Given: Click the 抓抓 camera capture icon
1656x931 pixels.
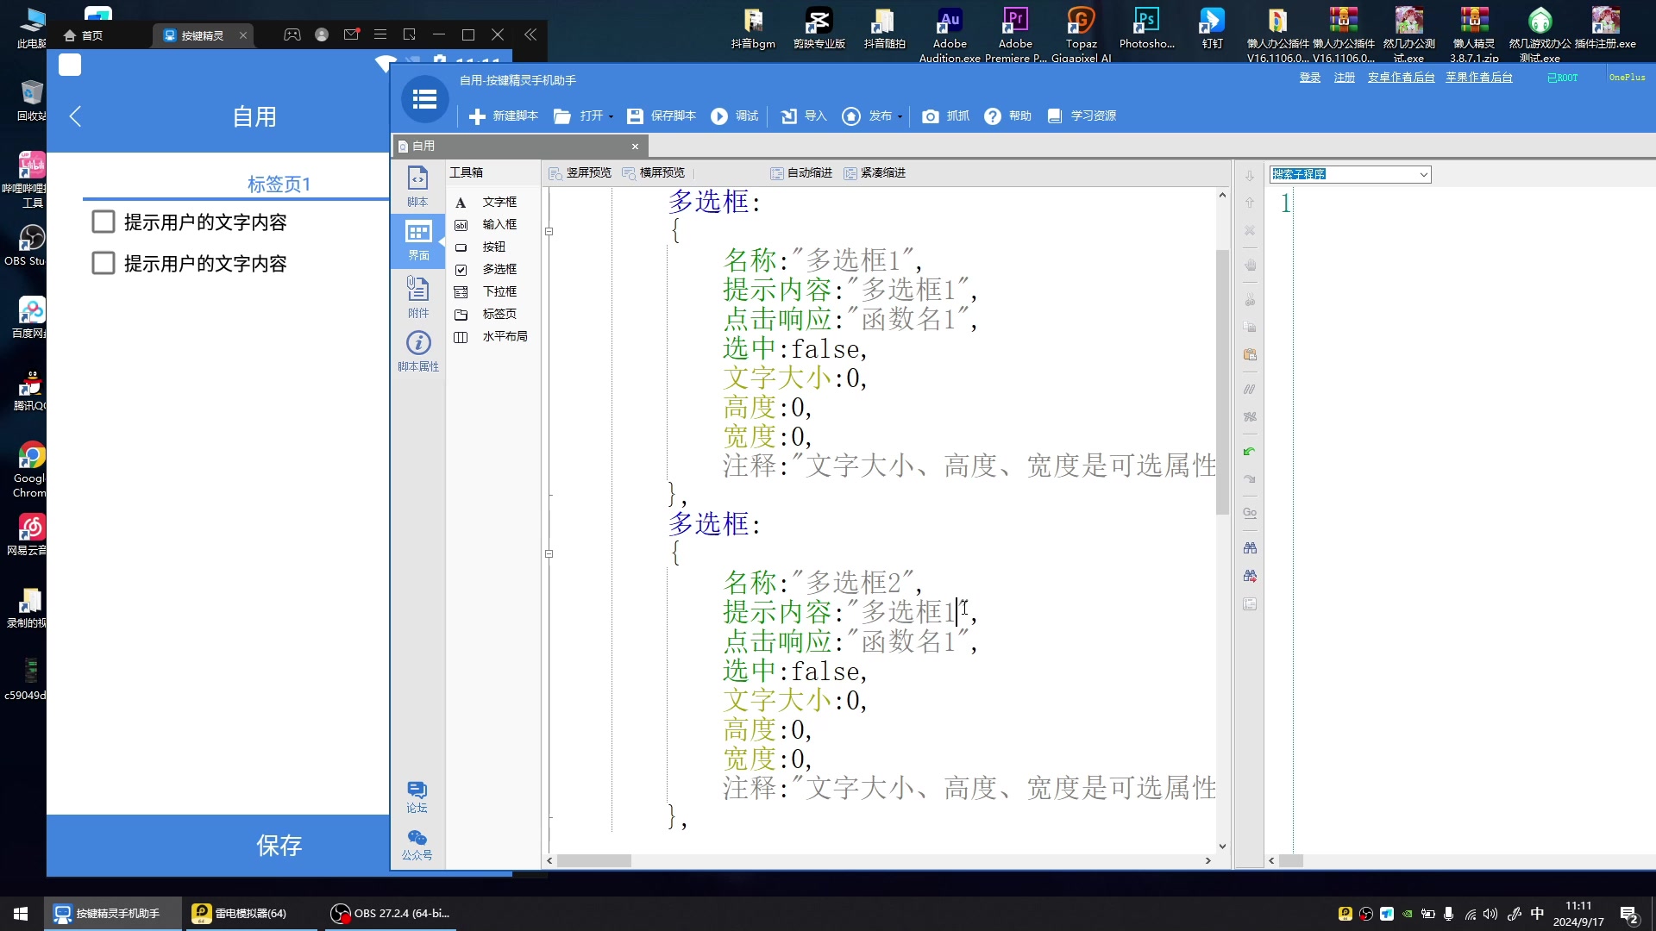Looking at the screenshot, I should coord(930,116).
